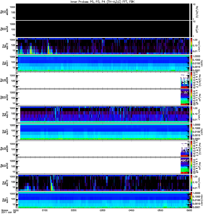
Task: Select the the fbk scm1 spectrogram panel
Action: (102, 200)
